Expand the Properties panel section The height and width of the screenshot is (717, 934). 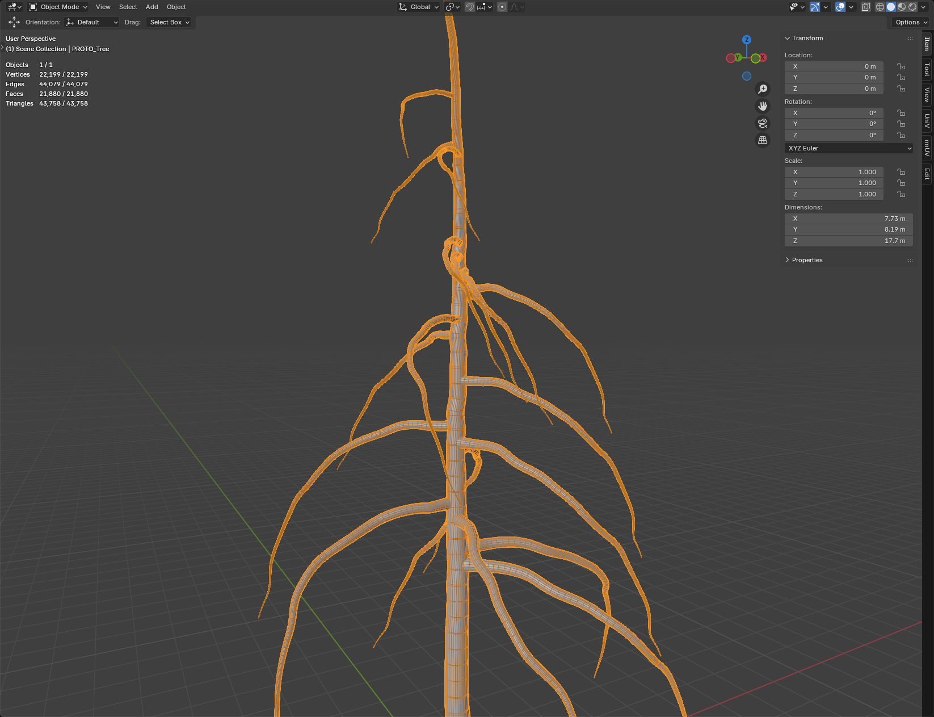807,260
